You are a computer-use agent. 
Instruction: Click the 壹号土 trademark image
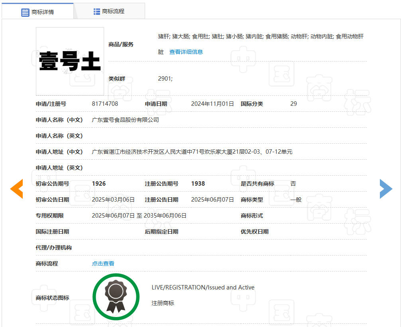(x=70, y=61)
